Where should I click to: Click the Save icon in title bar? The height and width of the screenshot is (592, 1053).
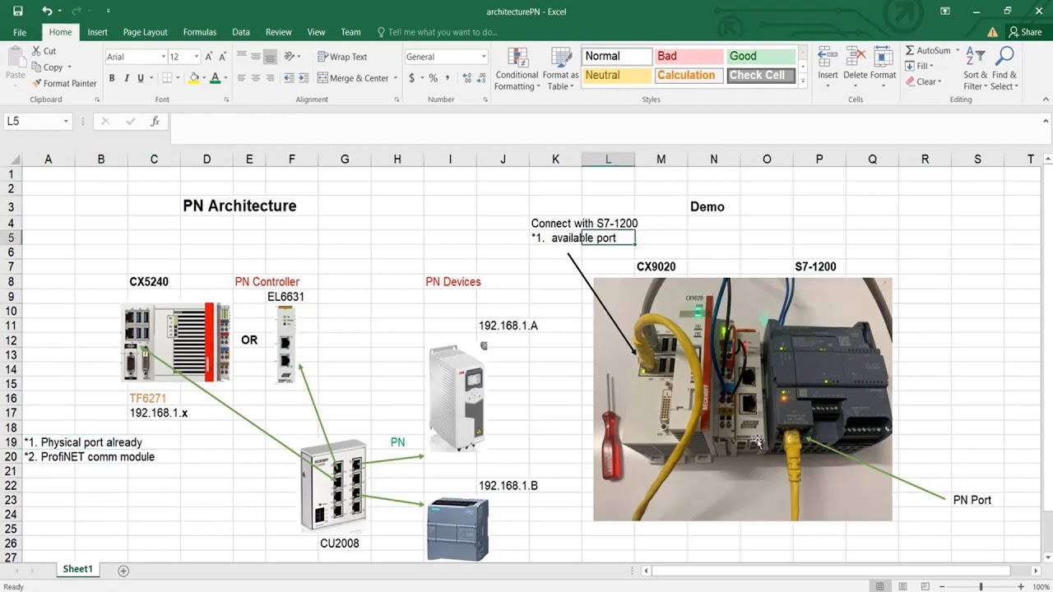click(18, 11)
